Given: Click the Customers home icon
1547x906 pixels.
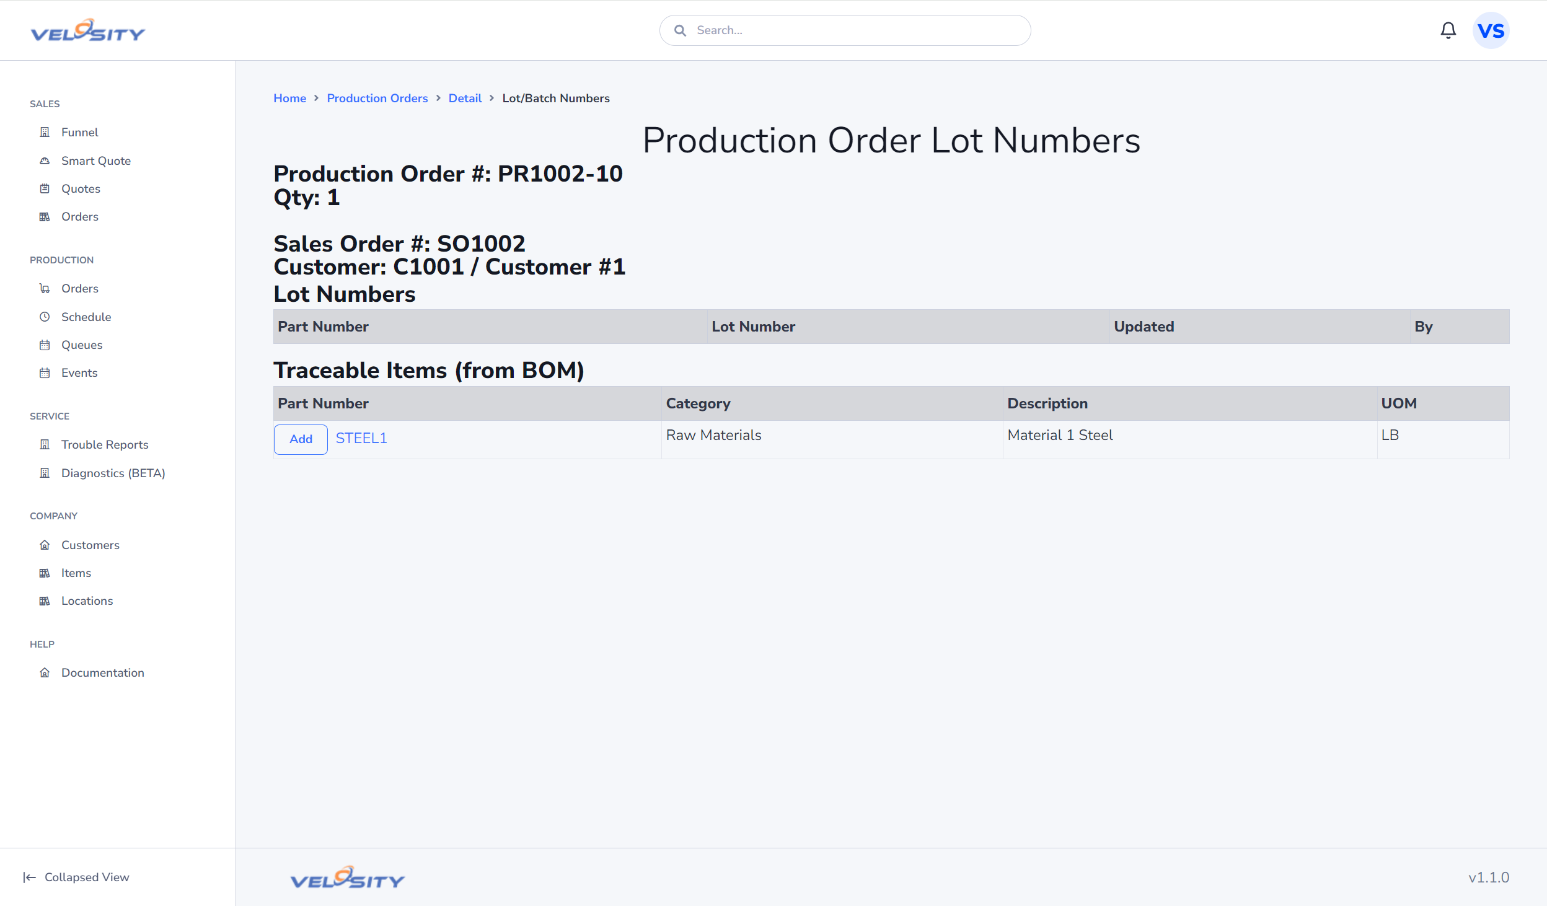Looking at the screenshot, I should pyautogui.click(x=45, y=545).
